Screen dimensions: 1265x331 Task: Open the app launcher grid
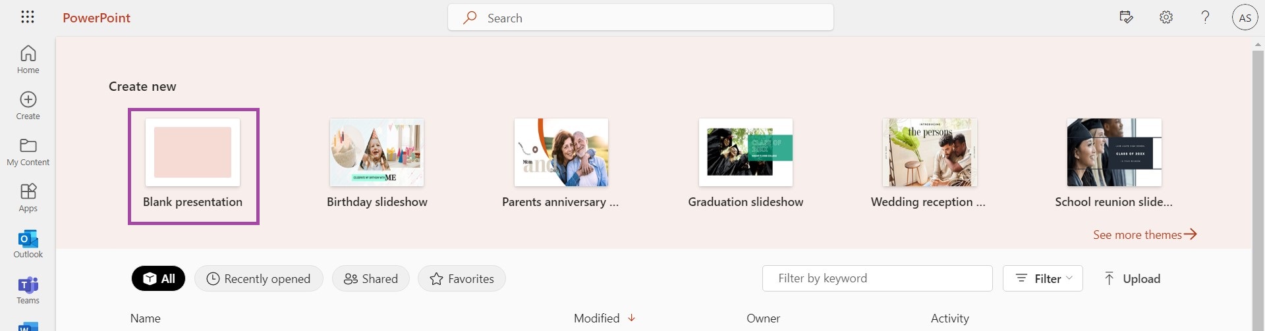[28, 17]
